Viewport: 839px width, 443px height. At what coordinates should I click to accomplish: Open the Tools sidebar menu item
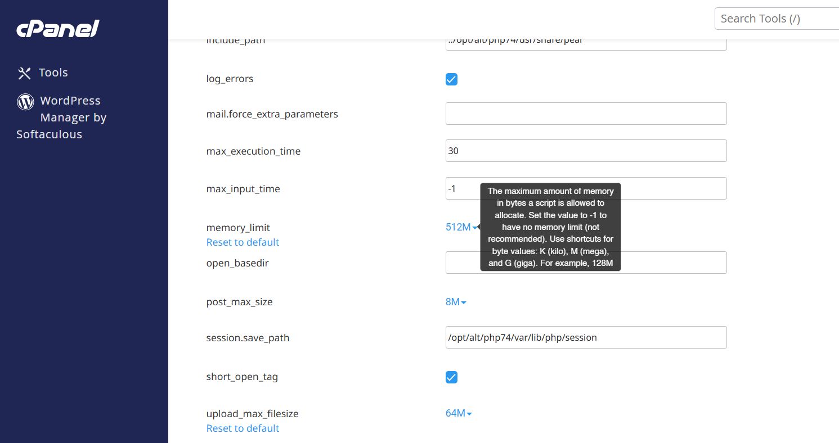pyautogui.click(x=53, y=73)
